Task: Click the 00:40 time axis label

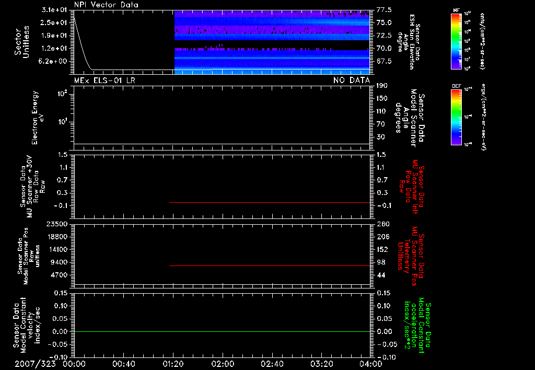Action: click(123, 364)
